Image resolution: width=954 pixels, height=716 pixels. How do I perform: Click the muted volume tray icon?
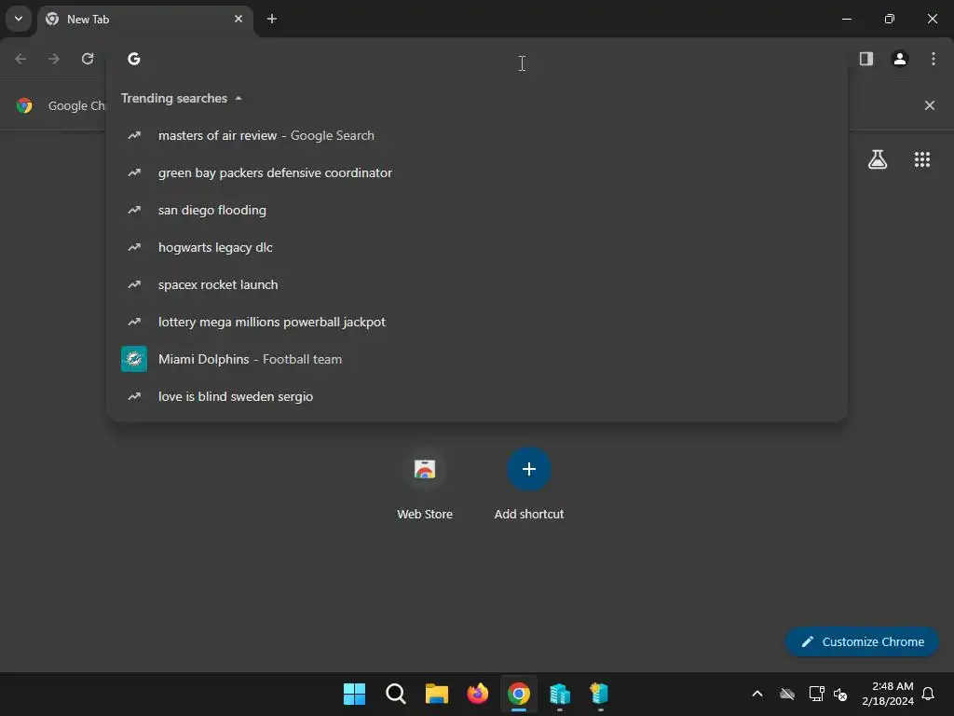(840, 694)
